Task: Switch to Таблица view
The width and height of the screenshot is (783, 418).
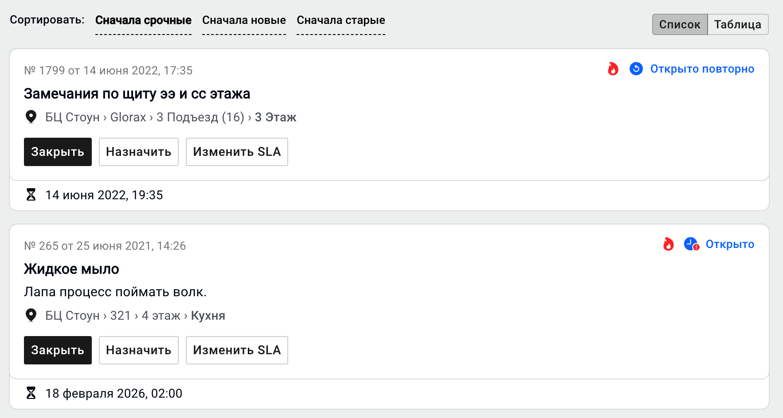Action: (x=738, y=24)
